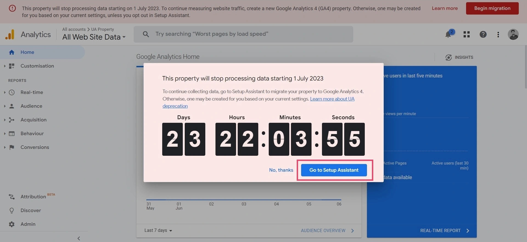Open the AUDIENCE OVERVIEW link
This screenshot has height=242, width=527.
[x=323, y=231]
